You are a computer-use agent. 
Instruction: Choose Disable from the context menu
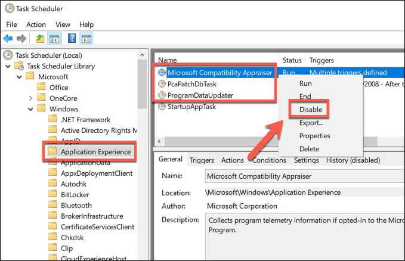(x=311, y=110)
